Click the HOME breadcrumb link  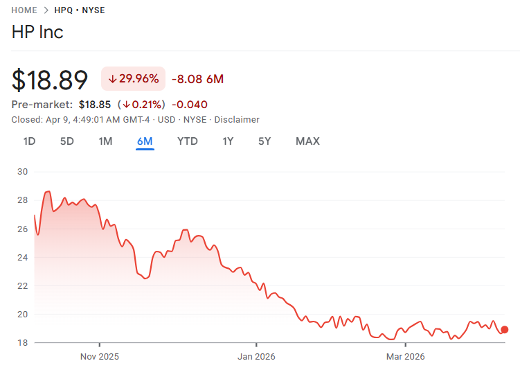[24, 10]
